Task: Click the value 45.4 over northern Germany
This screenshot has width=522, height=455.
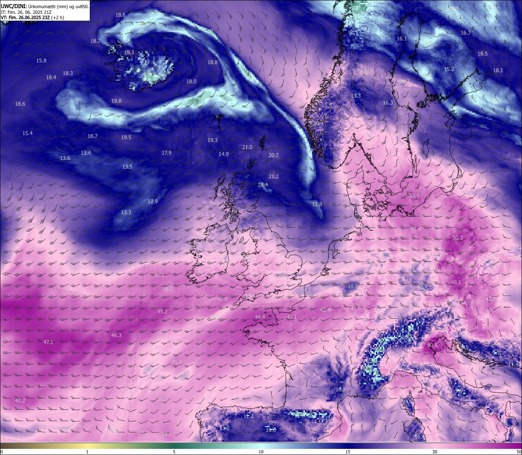Action: [x=416, y=229]
